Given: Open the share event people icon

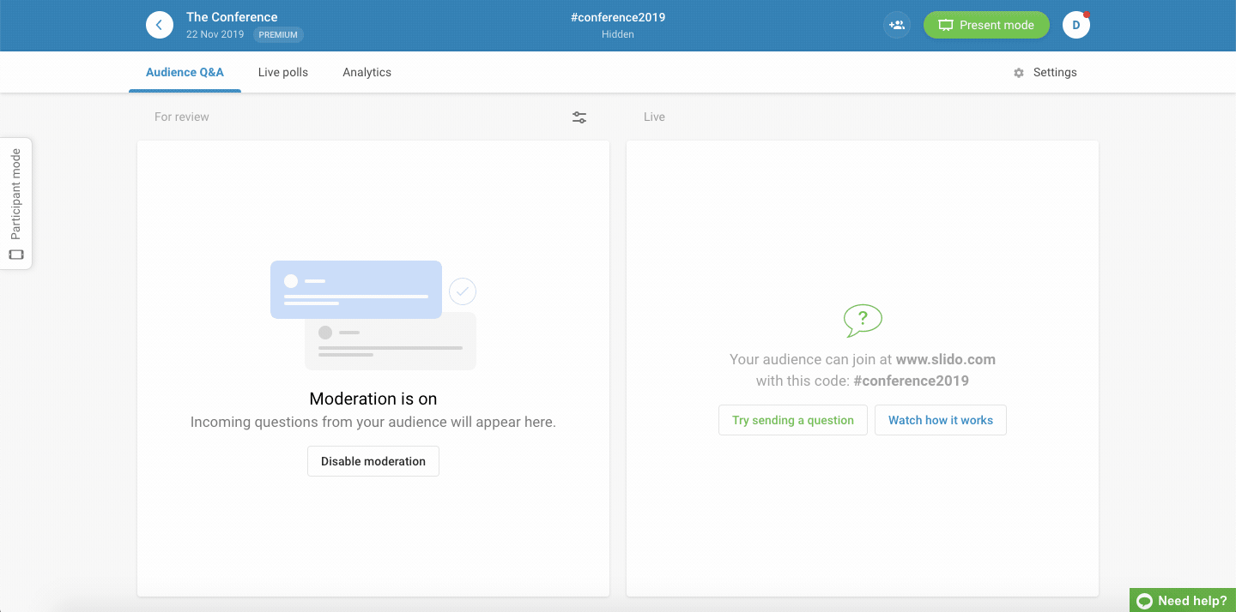Looking at the screenshot, I should tap(897, 25).
